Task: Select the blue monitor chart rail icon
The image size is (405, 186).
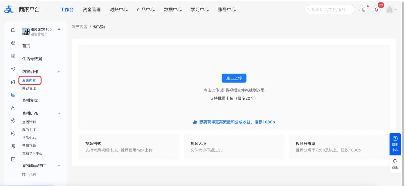Action: coord(13,95)
